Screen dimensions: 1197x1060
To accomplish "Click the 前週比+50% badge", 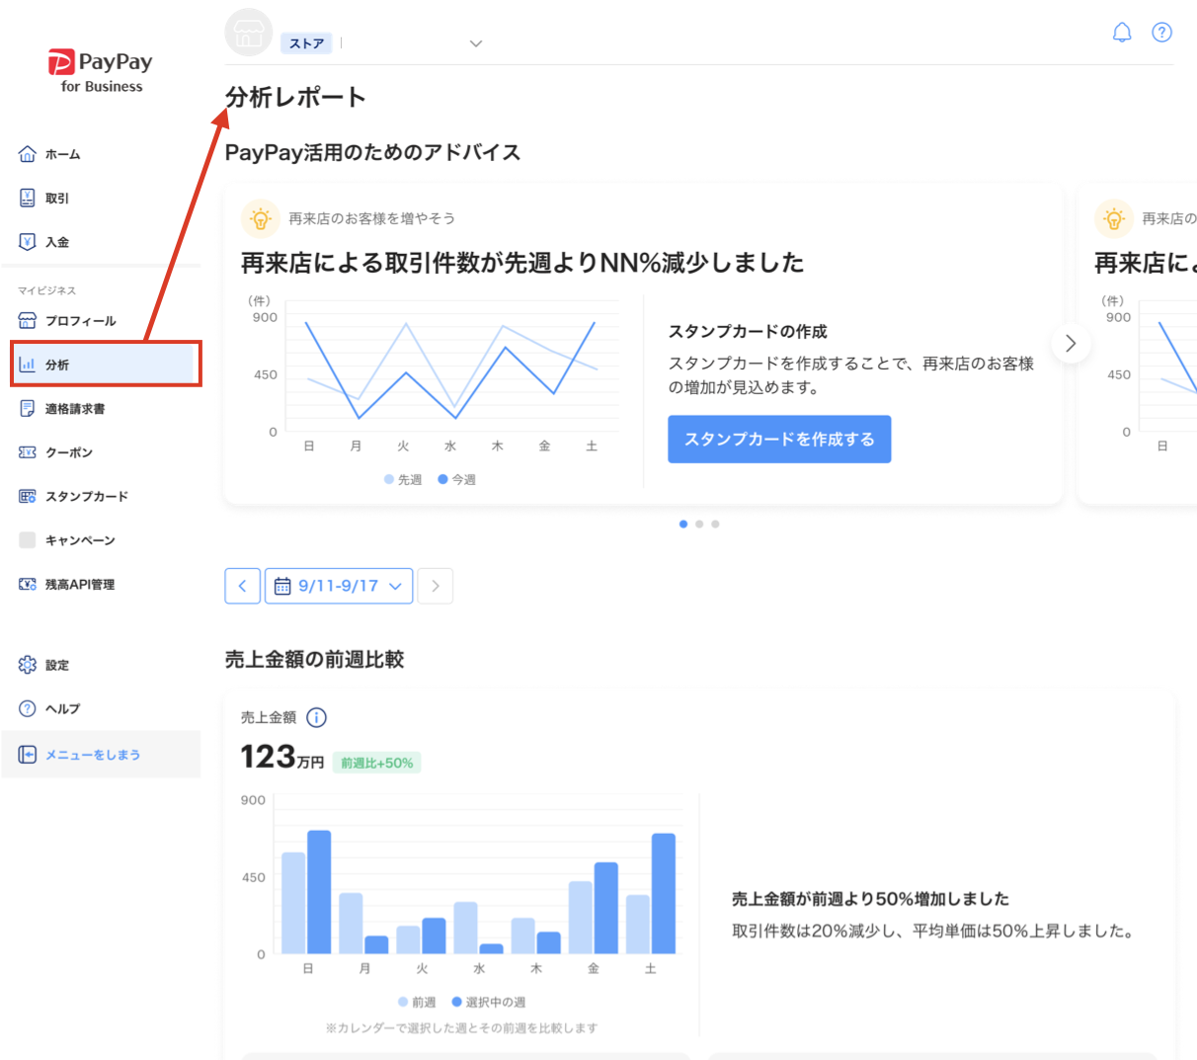I will pyautogui.click(x=377, y=763).
